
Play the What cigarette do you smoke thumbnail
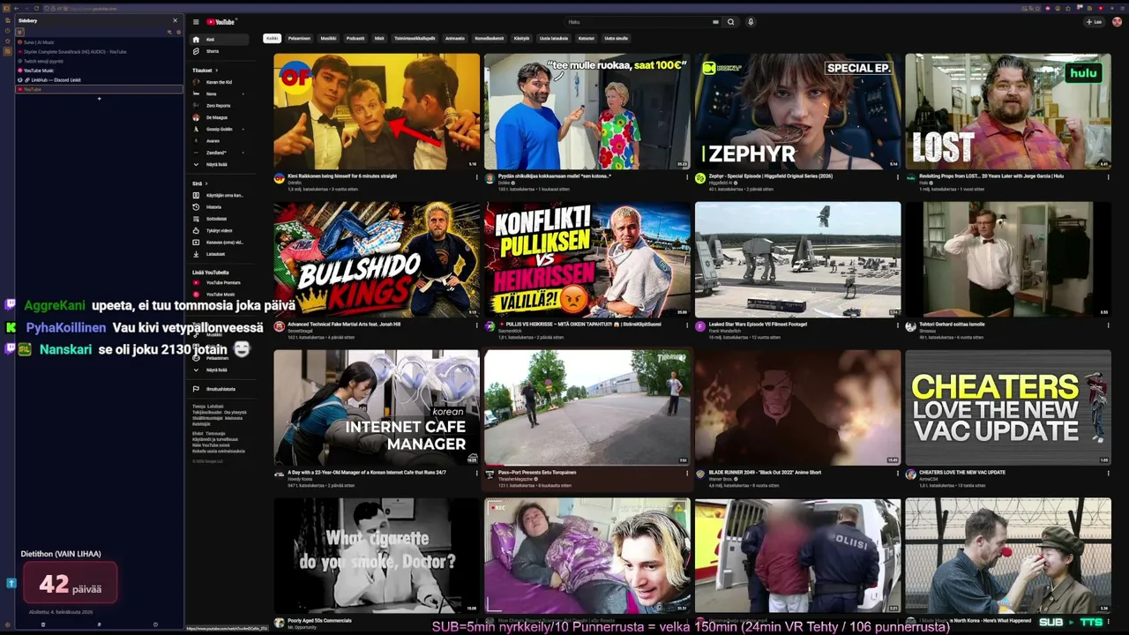point(377,556)
